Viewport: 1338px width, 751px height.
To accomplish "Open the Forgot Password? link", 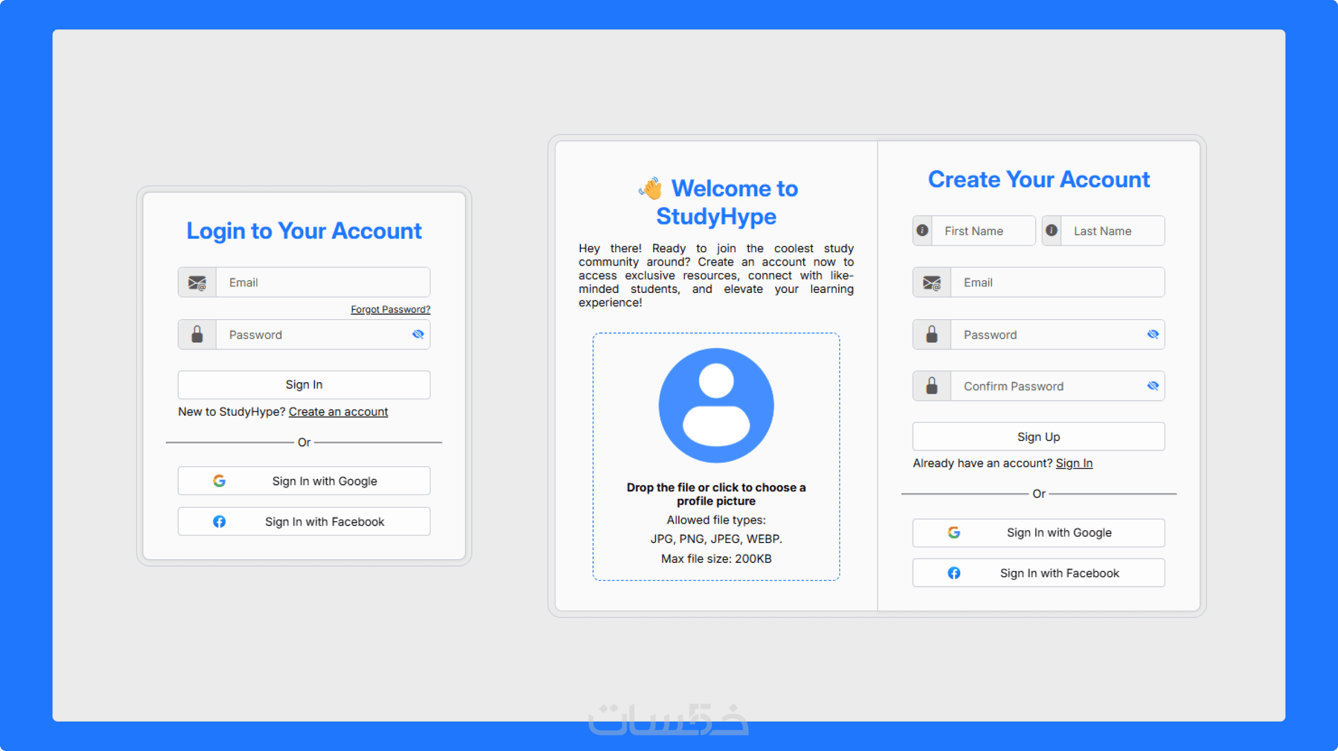I will 390,309.
